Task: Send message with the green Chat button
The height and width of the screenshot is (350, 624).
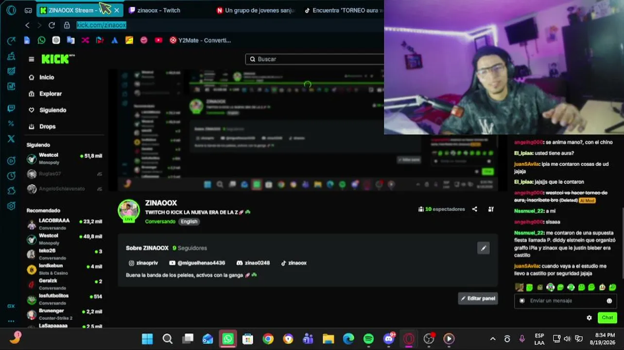Action: (607, 318)
